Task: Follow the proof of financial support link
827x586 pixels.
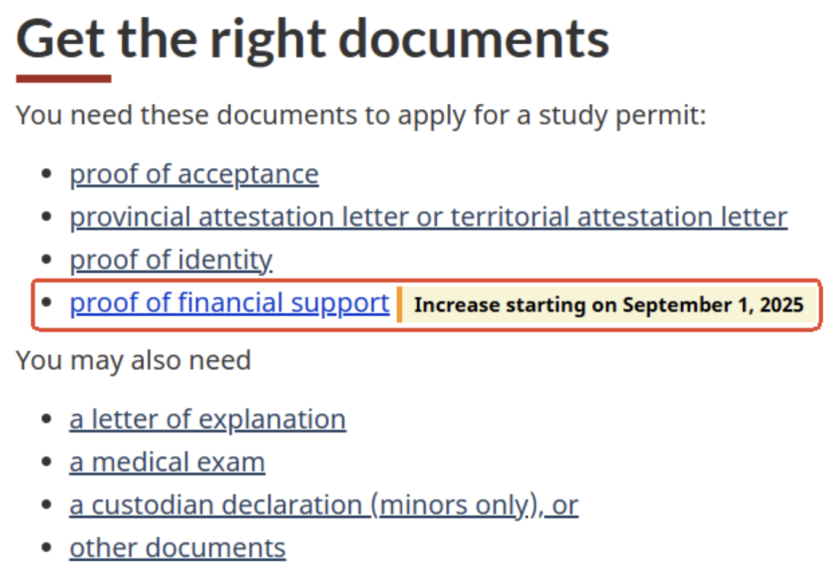Action: 229,303
